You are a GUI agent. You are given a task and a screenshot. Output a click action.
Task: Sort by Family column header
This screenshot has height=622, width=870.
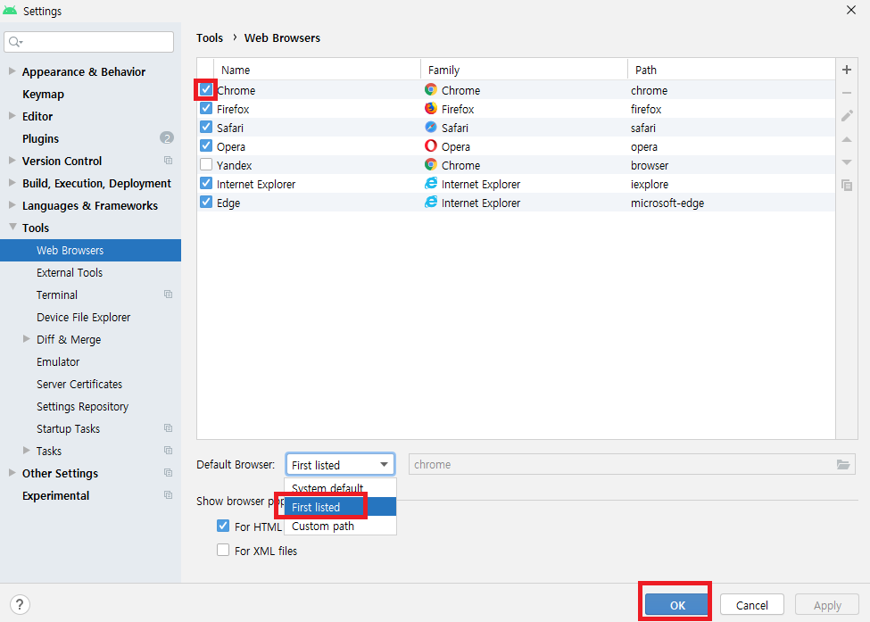(x=524, y=70)
